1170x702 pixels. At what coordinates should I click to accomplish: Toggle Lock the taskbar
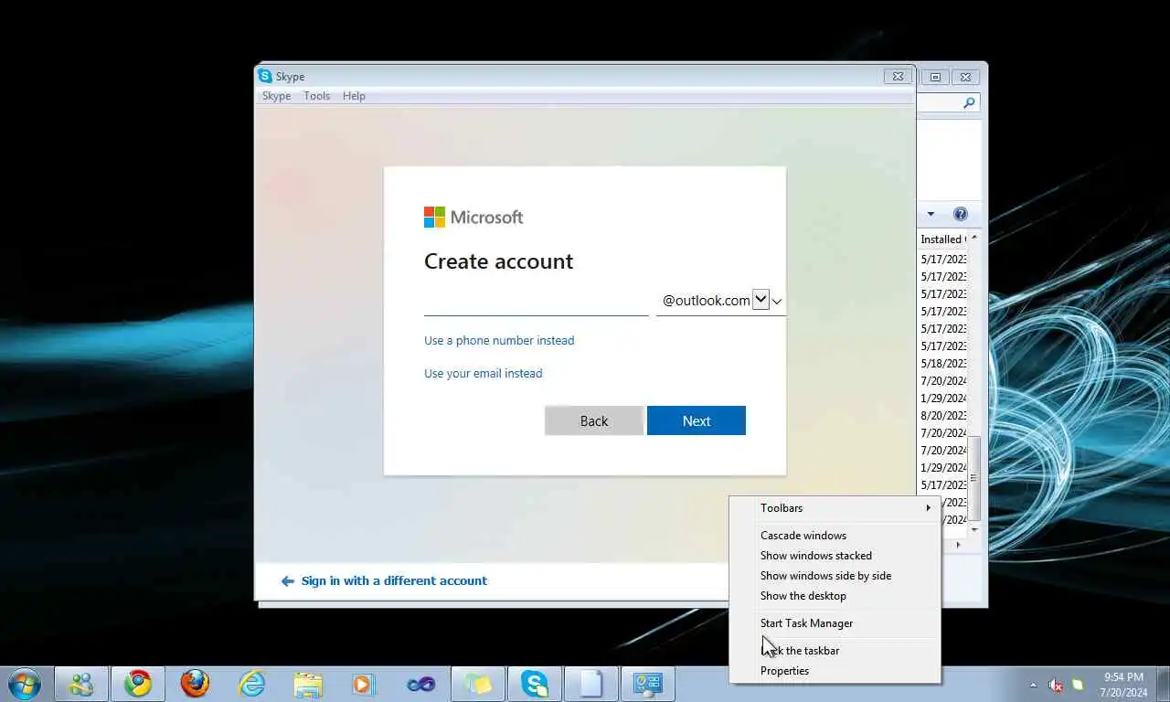[835, 651]
